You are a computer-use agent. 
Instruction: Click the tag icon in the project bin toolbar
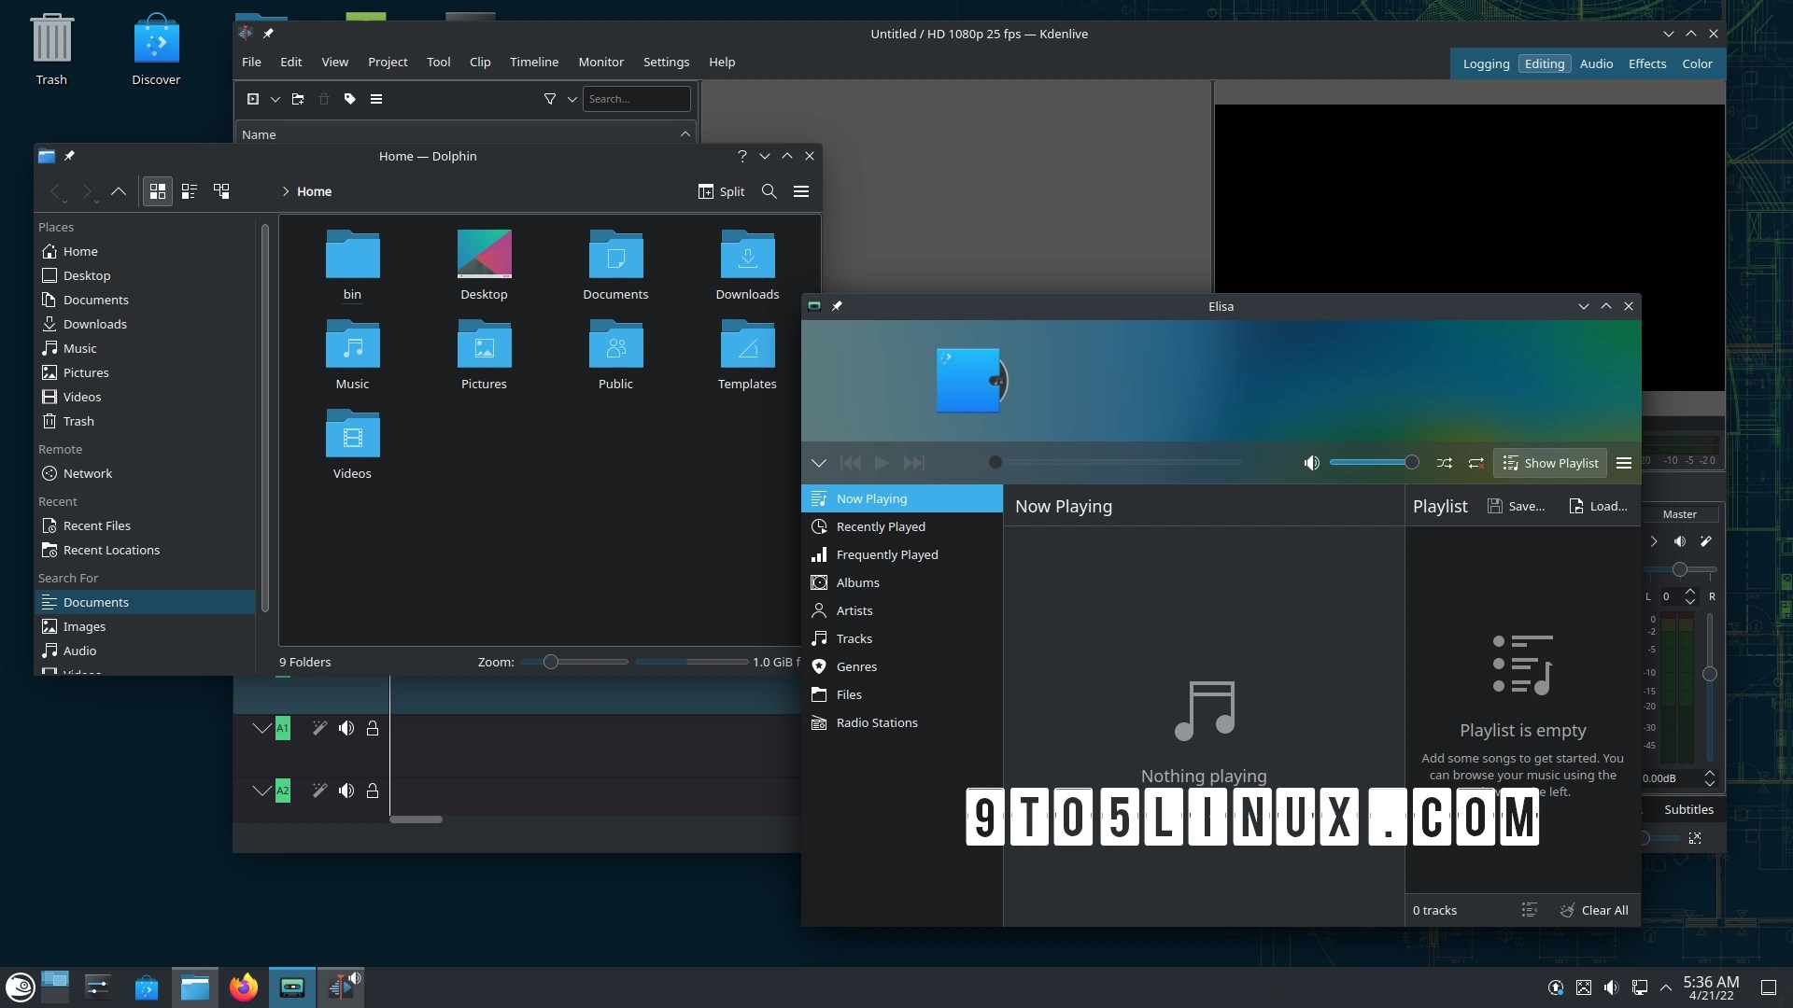tap(349, 98)
